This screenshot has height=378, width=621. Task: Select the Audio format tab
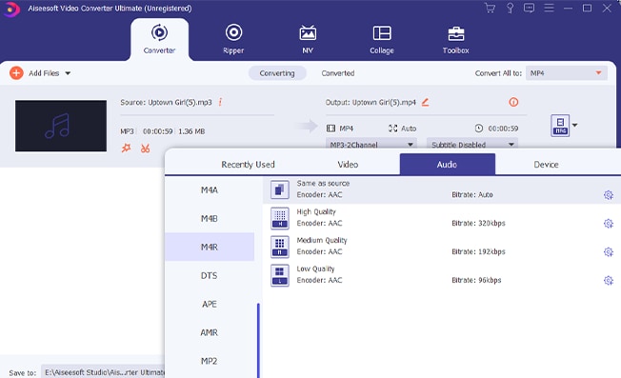coord(447,164)
